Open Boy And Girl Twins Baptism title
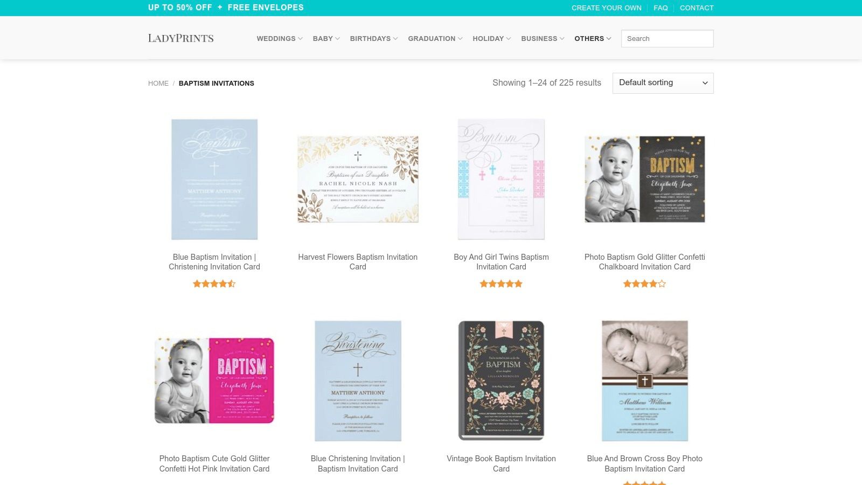Screen dimensions: 862x485 click(x=501, y=262)
